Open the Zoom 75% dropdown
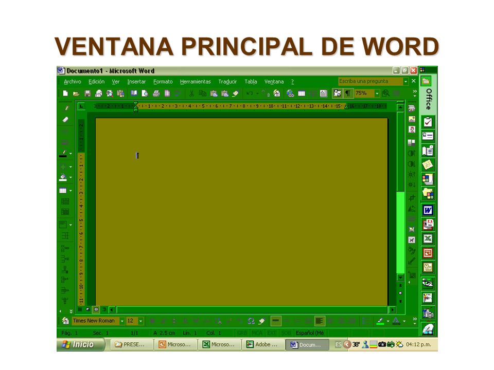494x370 pixels. 377,94
